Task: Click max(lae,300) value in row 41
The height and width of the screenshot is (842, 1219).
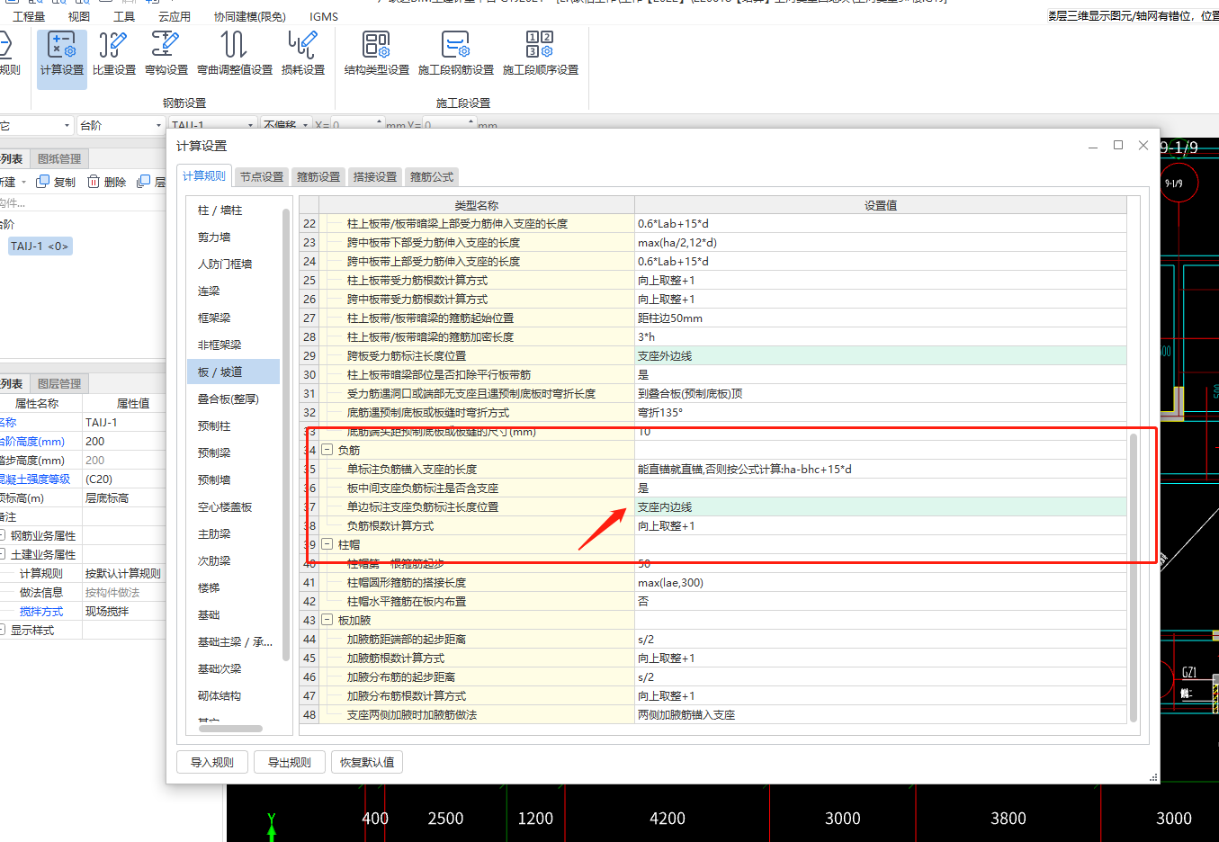Action: pos(880,582)
